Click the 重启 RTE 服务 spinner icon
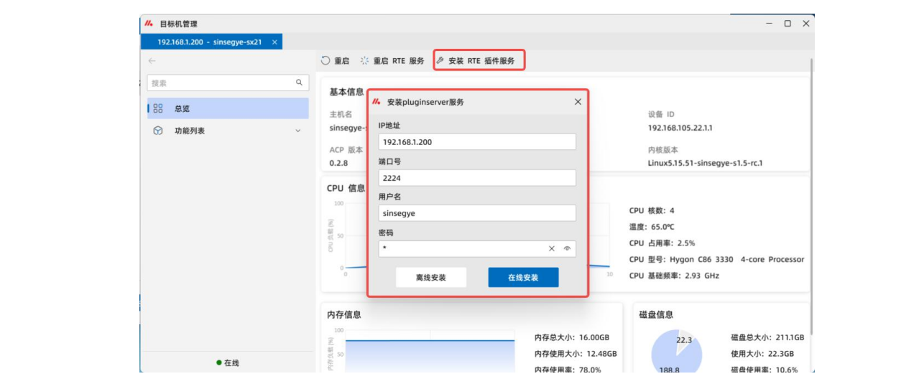This screenshot has height=384, width=919. (x=364, y=61)
